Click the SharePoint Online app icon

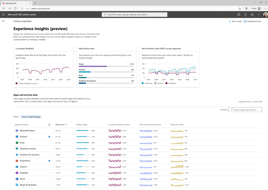pos(17,149)
